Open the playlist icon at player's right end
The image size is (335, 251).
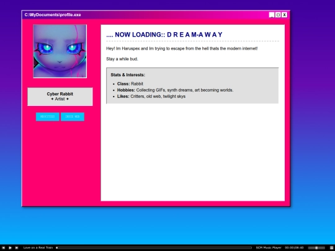331,247
